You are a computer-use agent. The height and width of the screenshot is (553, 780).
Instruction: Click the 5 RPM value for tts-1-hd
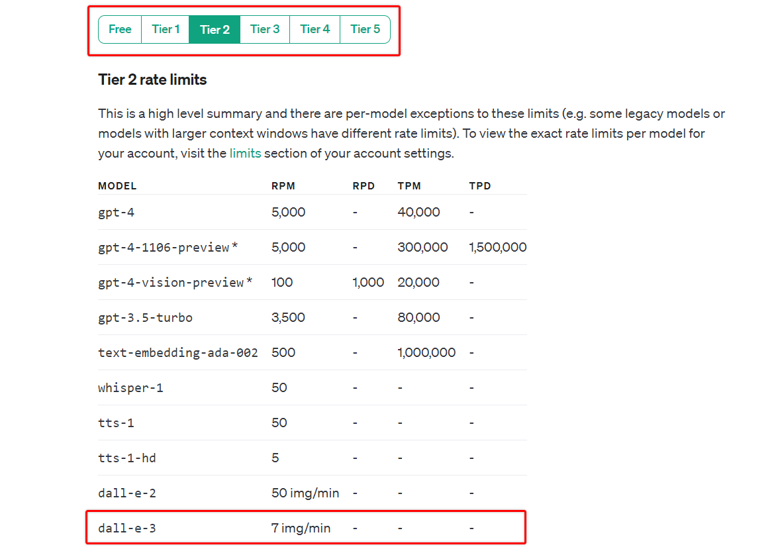click(275, 458)
